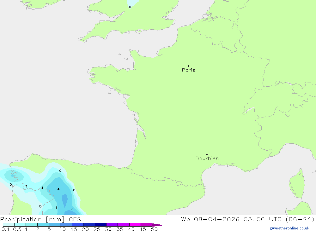Click the '3' precipitation value on map
316x231 pixels.
click(72, 209)
